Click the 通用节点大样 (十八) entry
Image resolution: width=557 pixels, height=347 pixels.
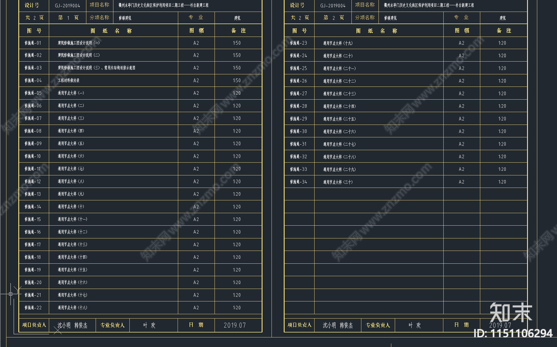pos(72,308)
